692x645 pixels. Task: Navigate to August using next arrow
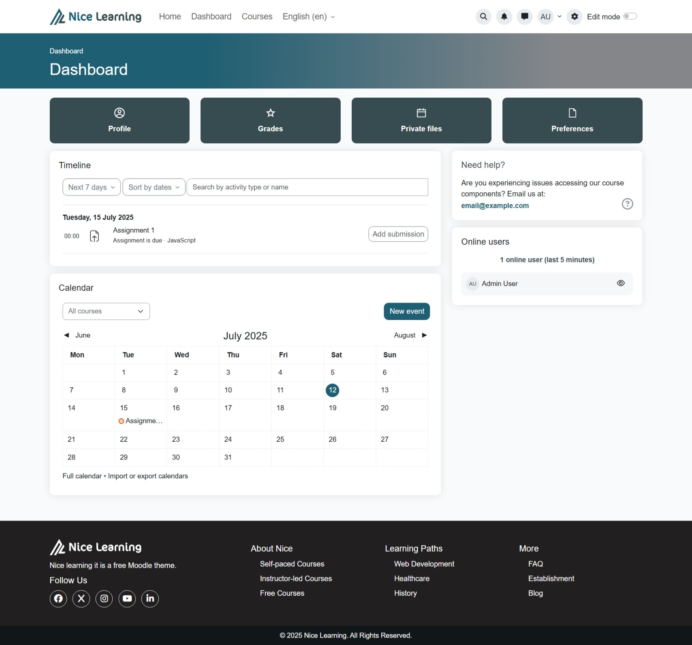(424, 335)
